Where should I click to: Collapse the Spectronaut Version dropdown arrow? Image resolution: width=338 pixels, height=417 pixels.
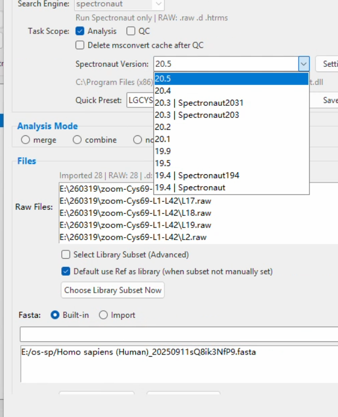303,64
